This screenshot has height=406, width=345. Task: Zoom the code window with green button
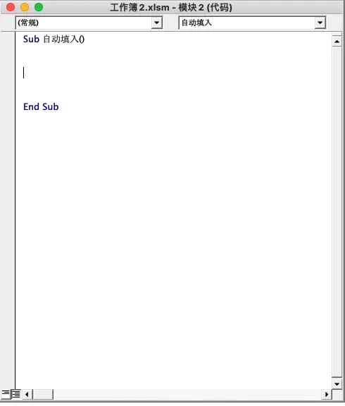[39, 7]
